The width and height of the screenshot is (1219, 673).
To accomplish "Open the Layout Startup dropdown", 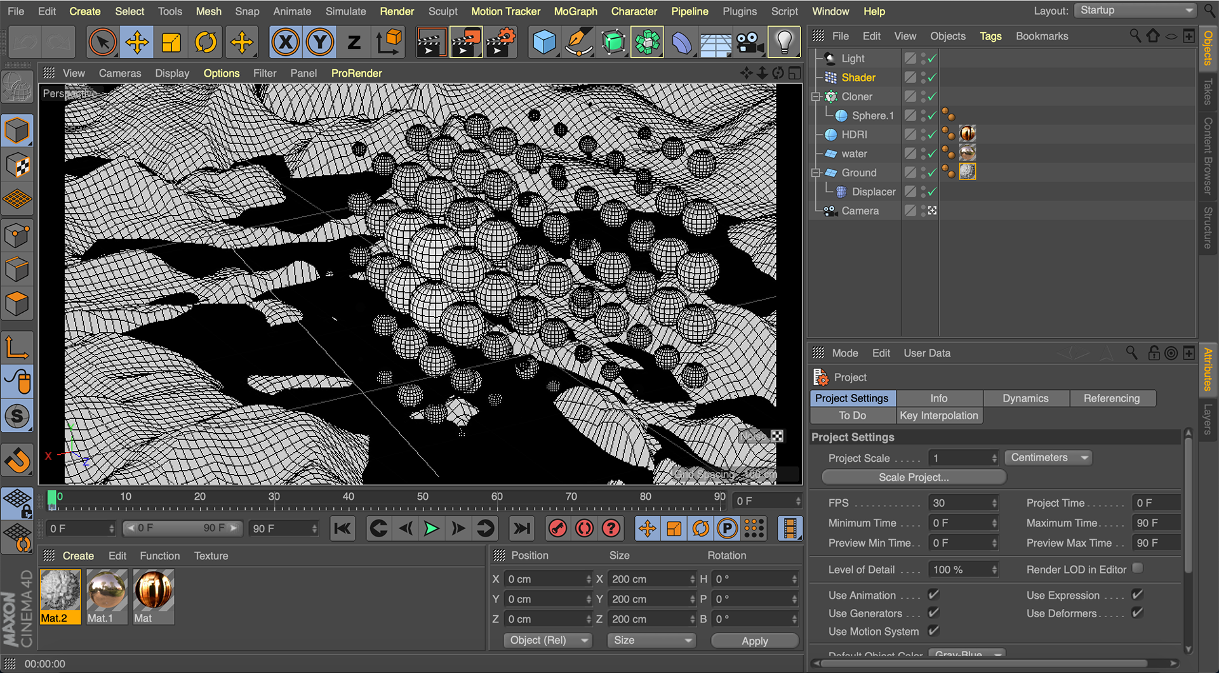I will [x=1135, y=11].
